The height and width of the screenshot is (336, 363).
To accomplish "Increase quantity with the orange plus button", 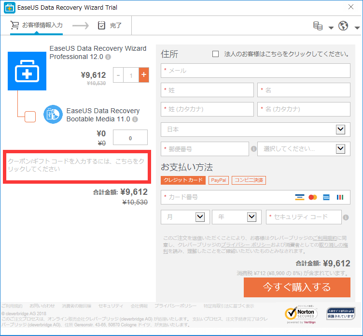I will click(x=144, y=75).
